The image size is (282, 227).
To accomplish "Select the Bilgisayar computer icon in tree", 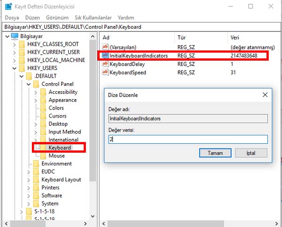I will [x=15, y=36].
